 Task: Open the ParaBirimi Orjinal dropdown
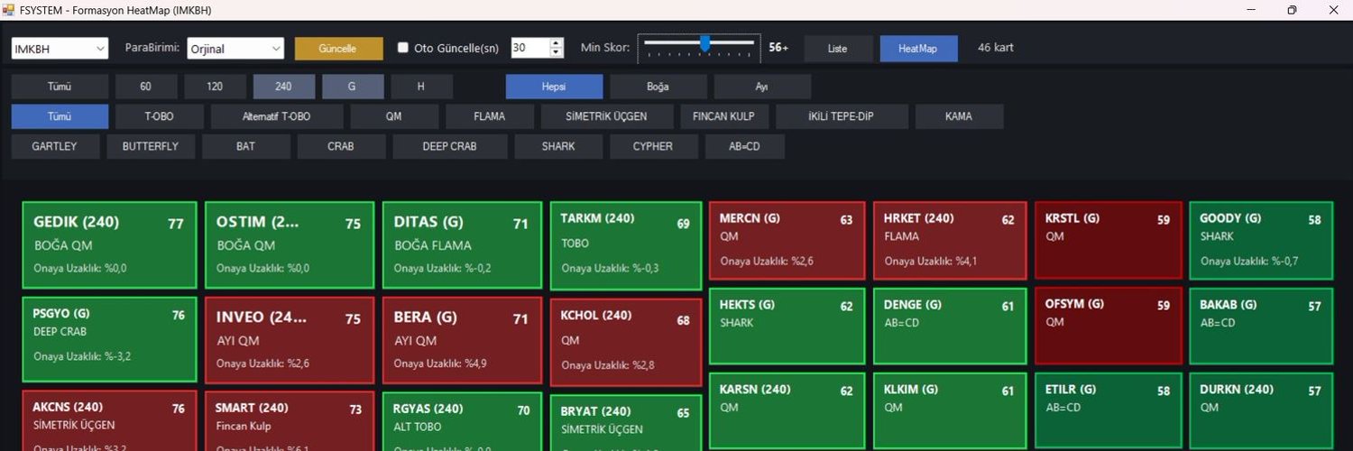pyautogui.click(x=235, y=49)
